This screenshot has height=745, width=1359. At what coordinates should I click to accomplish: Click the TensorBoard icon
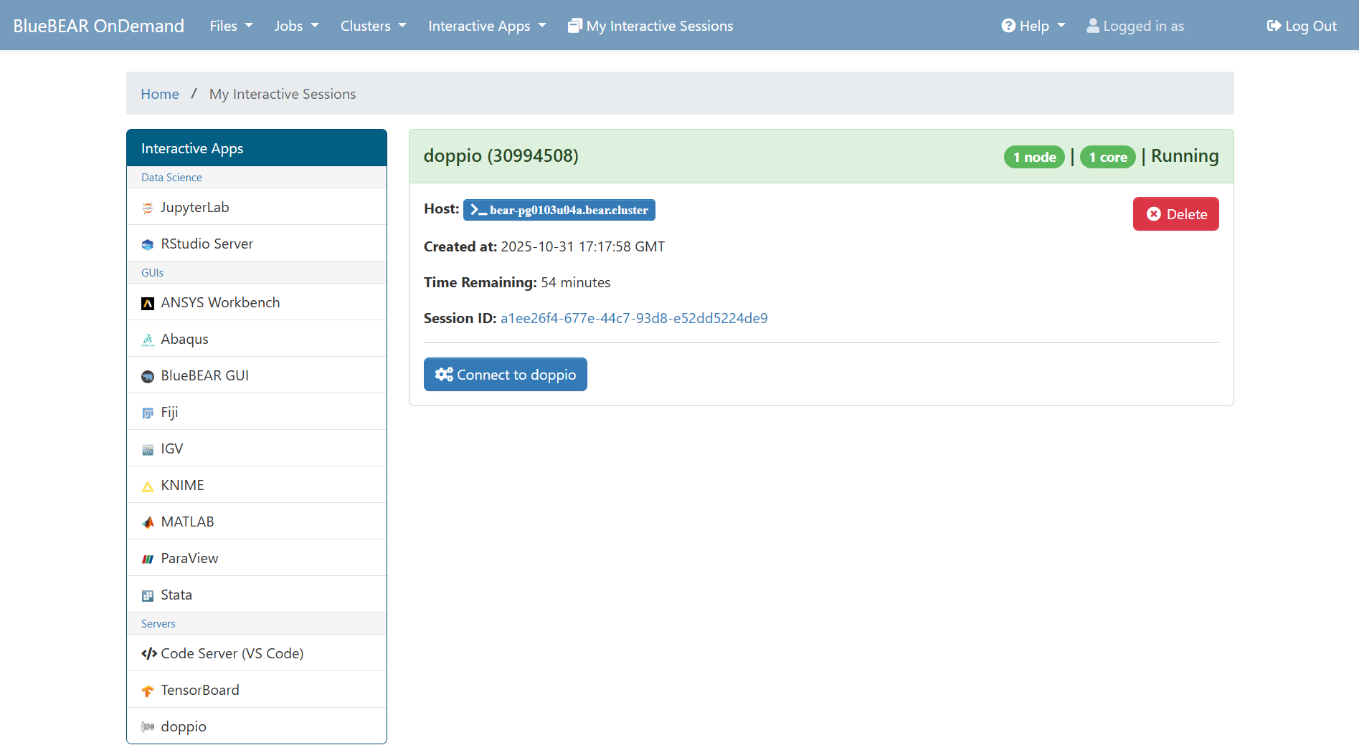(x=148, y=691)
